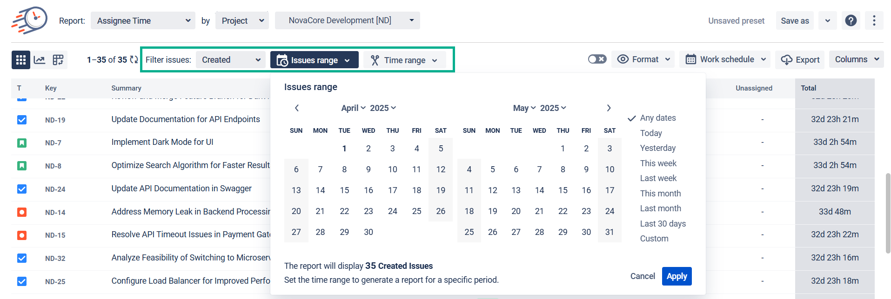Screen dimensions: 891x299
Task: Open the help question mark icon
Action: tap(851, 20)
